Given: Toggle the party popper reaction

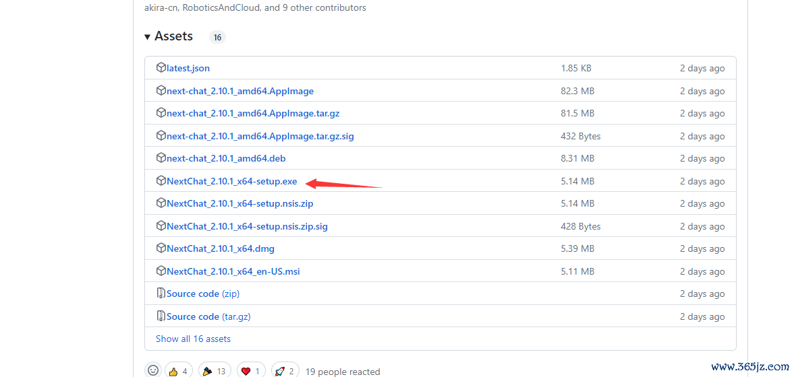Looking at the screenshot, I should [215, 371].
